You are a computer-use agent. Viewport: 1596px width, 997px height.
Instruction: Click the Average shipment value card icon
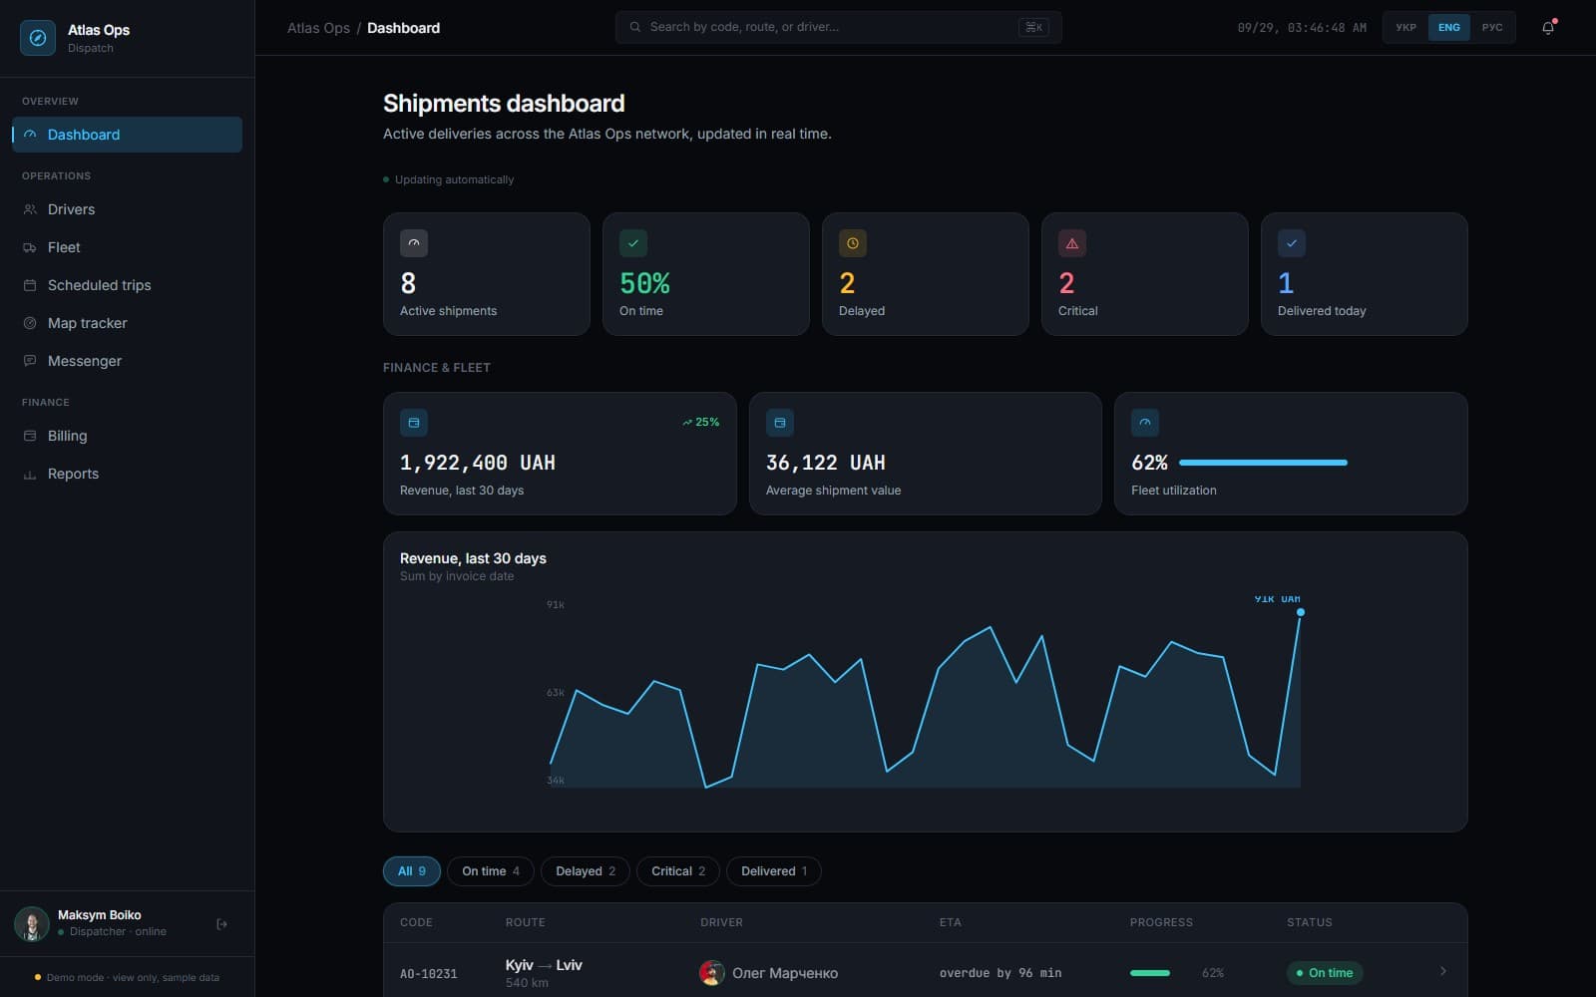tap(780, 423)
